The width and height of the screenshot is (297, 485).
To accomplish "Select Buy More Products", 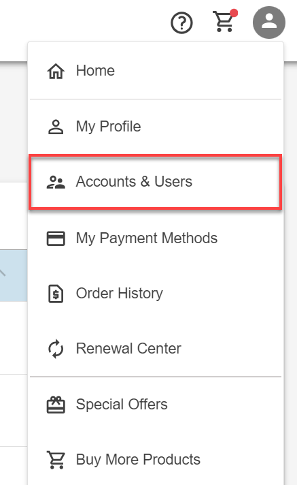I will (x=156, y=460).
